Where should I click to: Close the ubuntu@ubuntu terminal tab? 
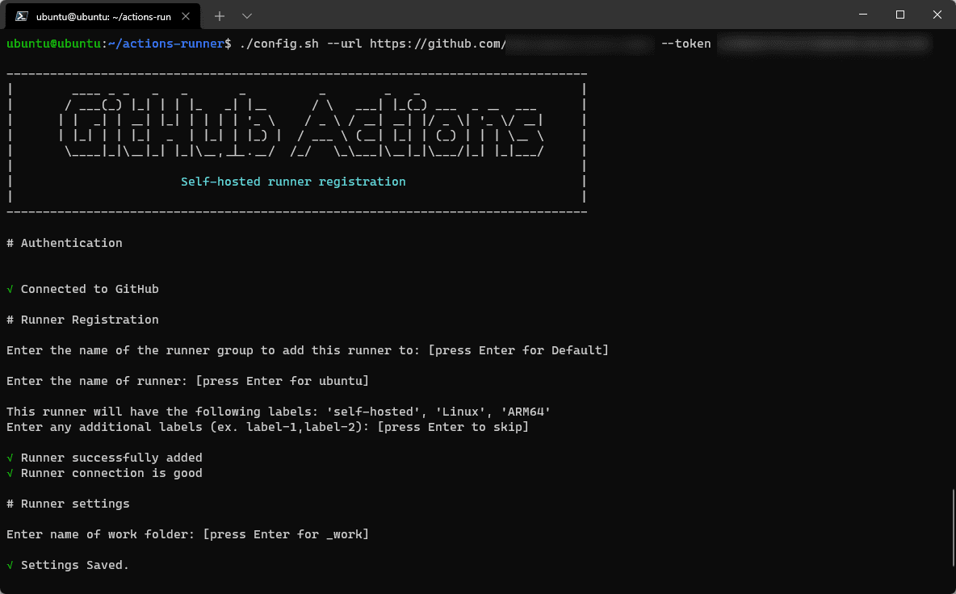(186, 16)
